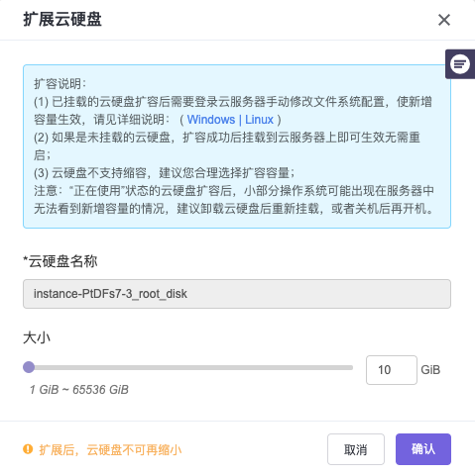This screenshot has width=475, height=476.
Task: Click the 注意 paragraph in the info box
Action: pos(234,200)
